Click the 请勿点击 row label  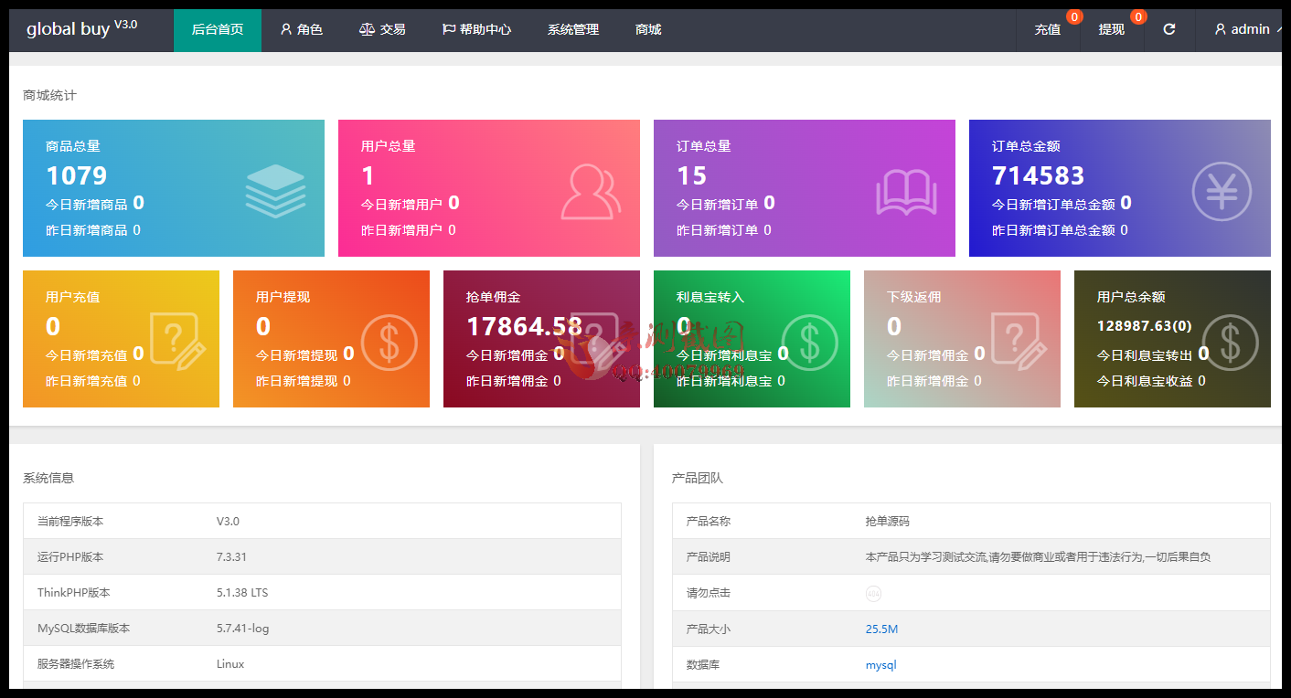point(709,593)
